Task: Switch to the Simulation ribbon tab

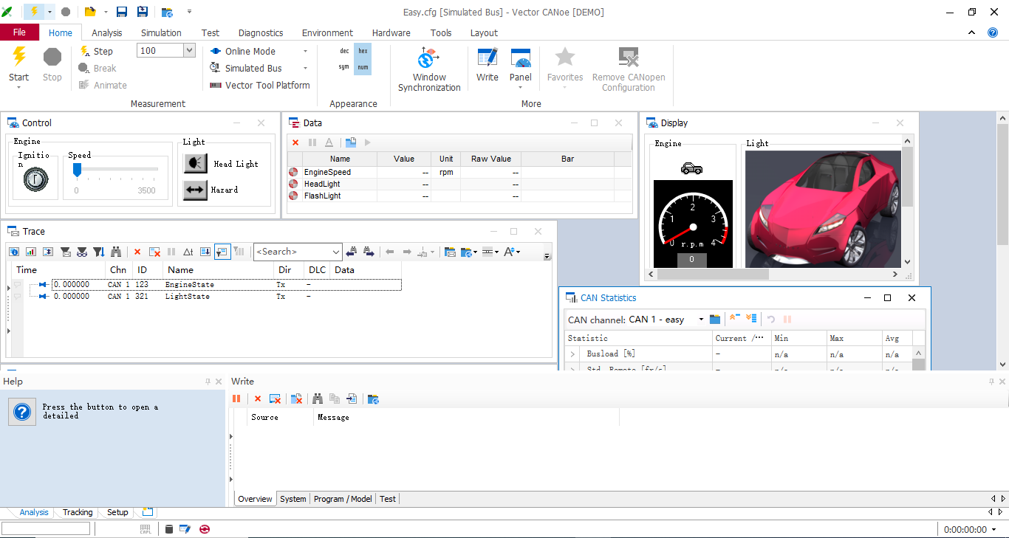Action: pos(161,32)
